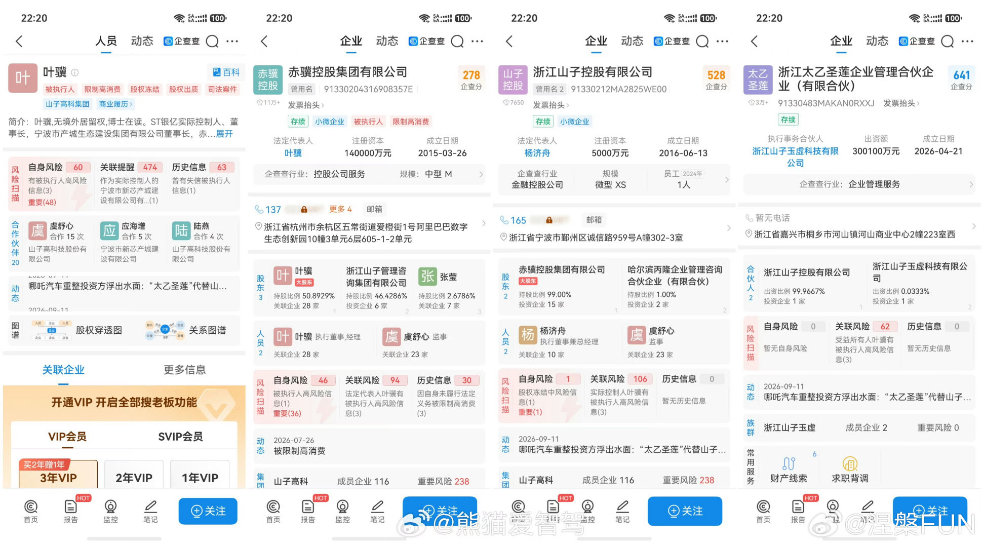Image resolution: width=983 pixels, height=547 pixels.
Task: Open legal representative 杨济舟 link
Action: pyautogui.click(x=537, y=153)
